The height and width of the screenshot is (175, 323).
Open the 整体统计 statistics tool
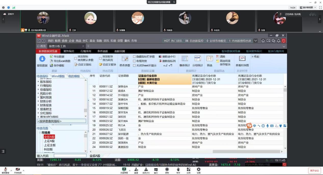coord(185,59)
